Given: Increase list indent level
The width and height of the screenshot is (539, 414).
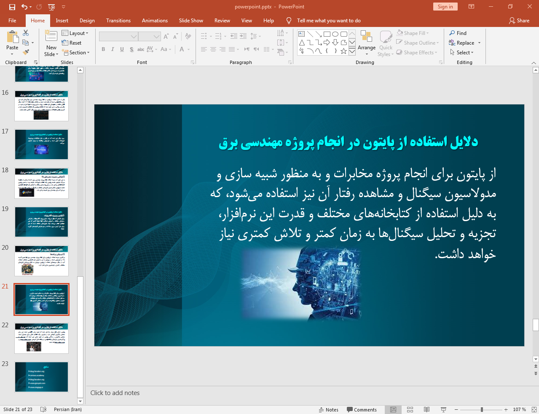Looking at the screenshot, I should [x=243, y=36].
